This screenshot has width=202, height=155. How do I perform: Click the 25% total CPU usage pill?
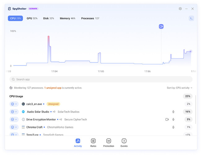pyautogui.click(x=188, y=96)
